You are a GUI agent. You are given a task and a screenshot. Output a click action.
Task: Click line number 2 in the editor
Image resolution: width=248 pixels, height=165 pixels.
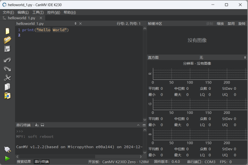[19, 35]
